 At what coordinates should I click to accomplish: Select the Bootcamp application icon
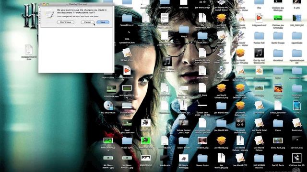coord(296,123)
